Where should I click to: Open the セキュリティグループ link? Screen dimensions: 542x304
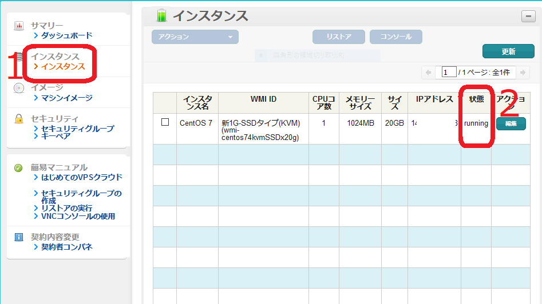click(x=77, y=129)
